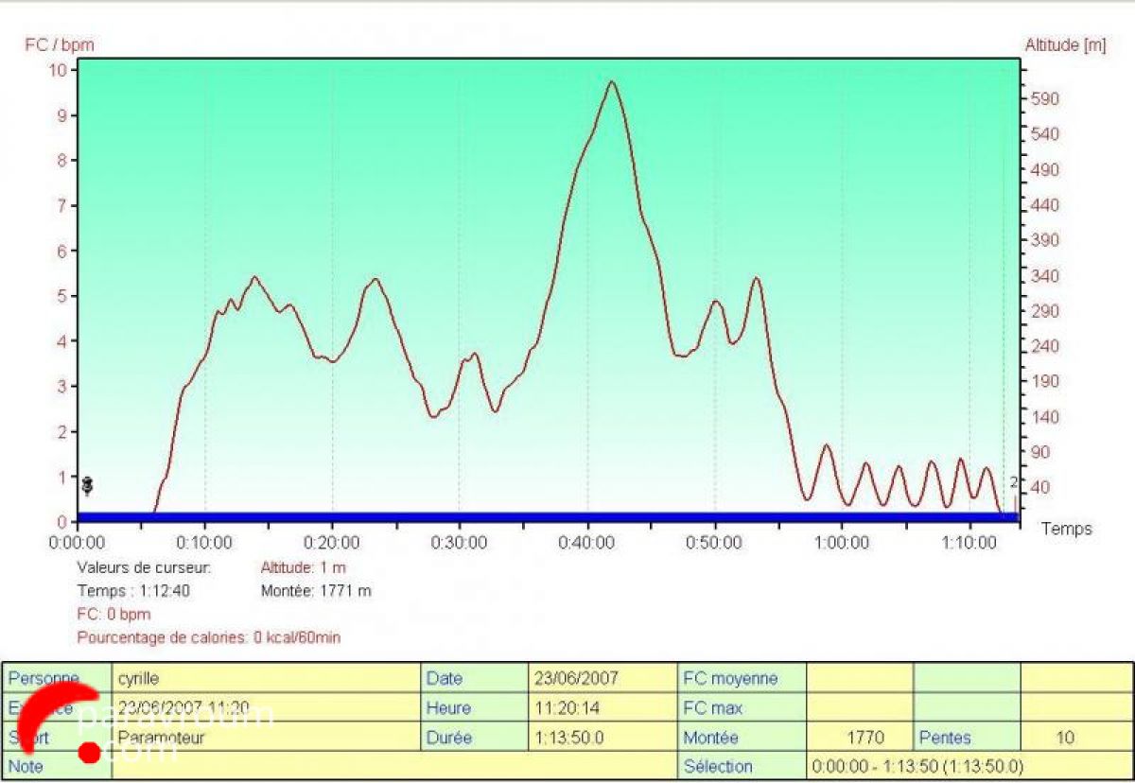Click the 'FC / bpm' axis label

(x=59, y=44)
